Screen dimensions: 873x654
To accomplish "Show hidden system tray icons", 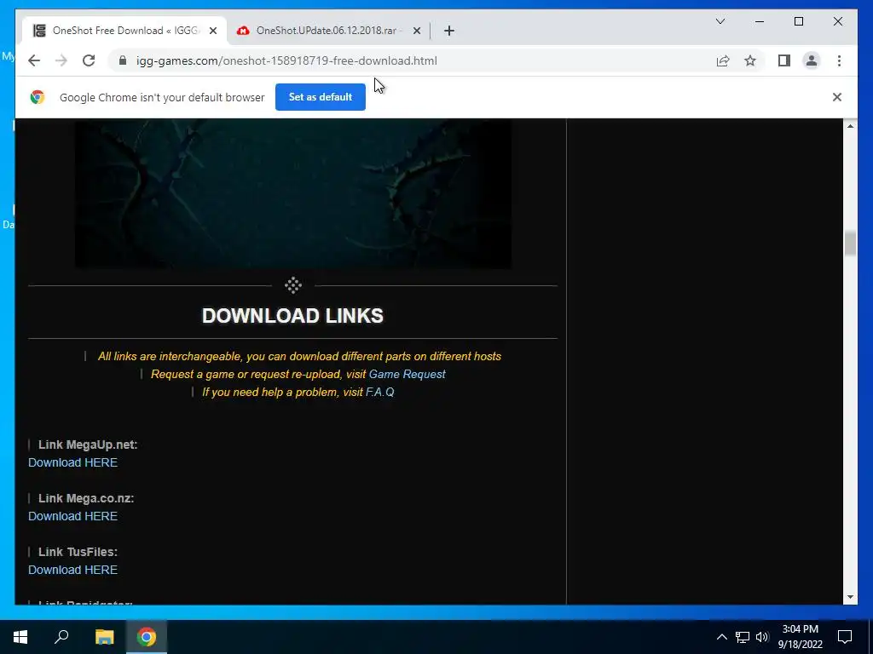I will (x=721, y=637).
